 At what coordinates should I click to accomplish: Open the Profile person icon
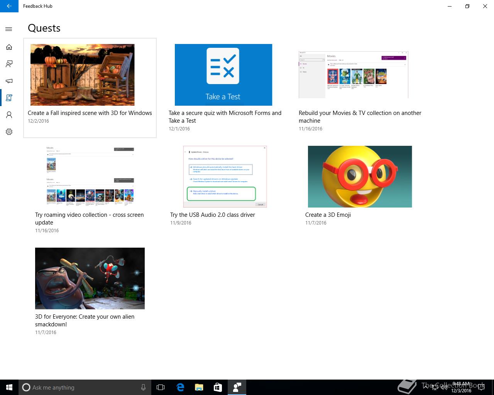tap(9, 115)
